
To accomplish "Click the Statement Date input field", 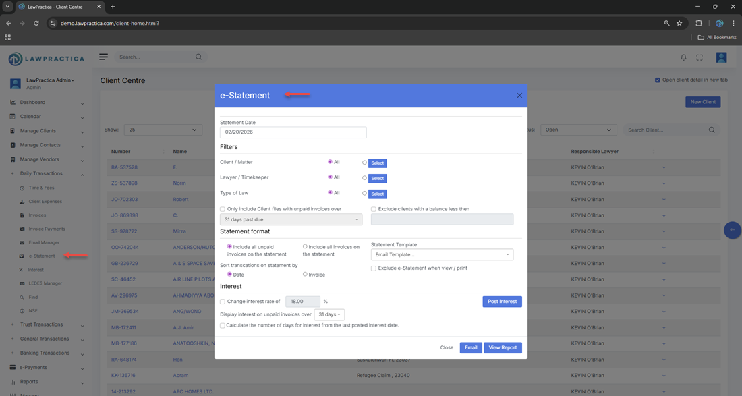I will [x=293, y=132].
